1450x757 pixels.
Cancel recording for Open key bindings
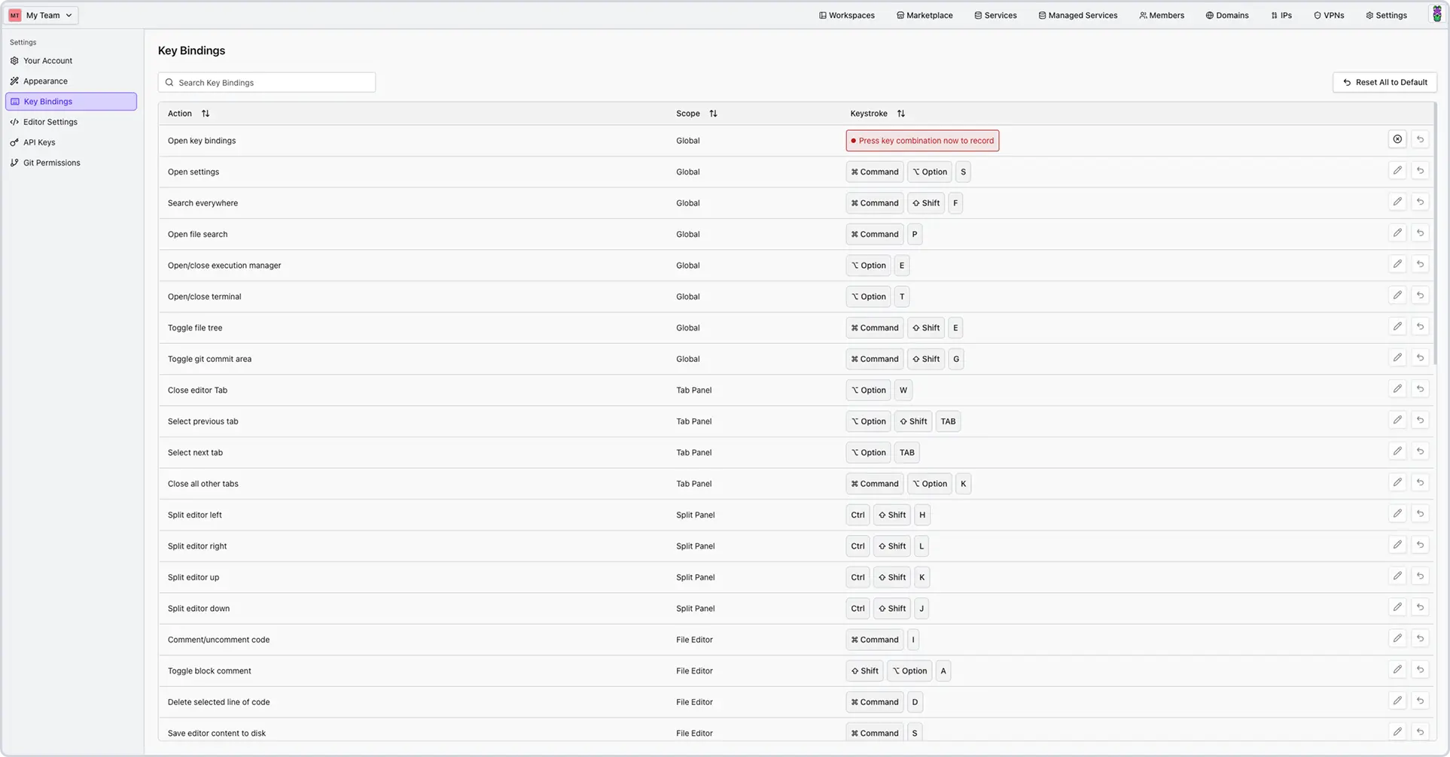(1398, 139)
